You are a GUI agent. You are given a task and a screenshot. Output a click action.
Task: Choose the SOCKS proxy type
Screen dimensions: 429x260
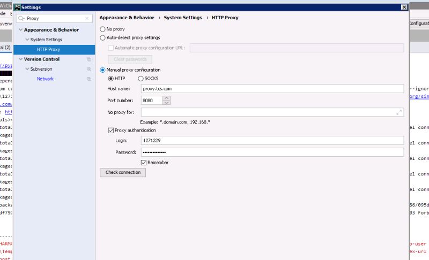(140, 79)
